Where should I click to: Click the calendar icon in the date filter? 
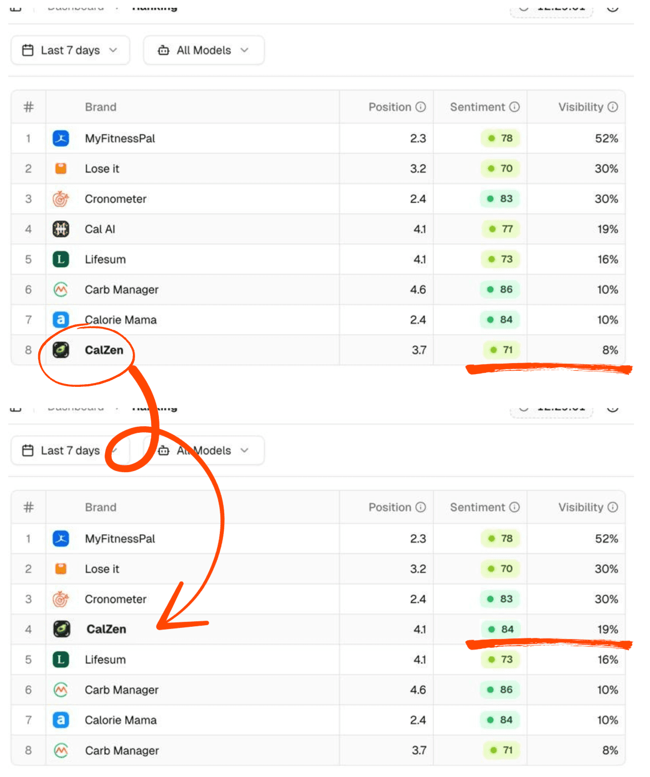coord(27,50)
